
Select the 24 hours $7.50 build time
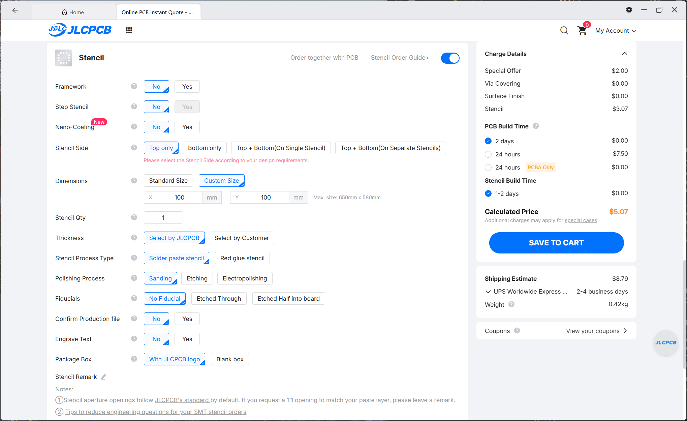(x=488, y=154)
